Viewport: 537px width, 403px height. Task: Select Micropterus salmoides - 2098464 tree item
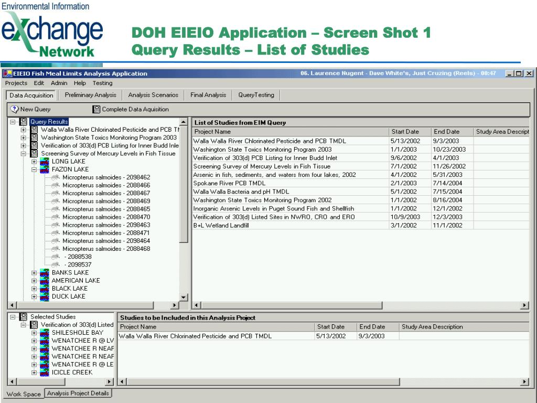point(106,241)
